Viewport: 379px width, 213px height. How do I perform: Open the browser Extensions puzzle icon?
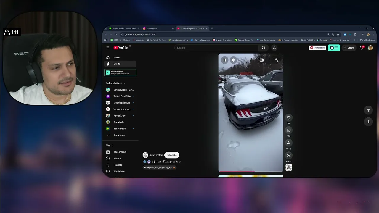tap(355, 35)
